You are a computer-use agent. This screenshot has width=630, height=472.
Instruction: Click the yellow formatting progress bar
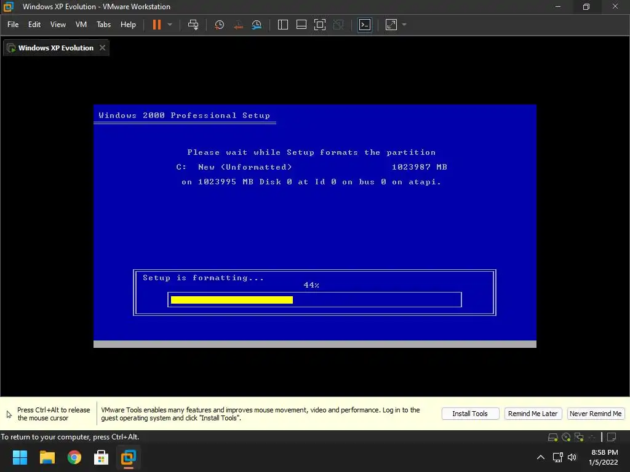(232, 300)
